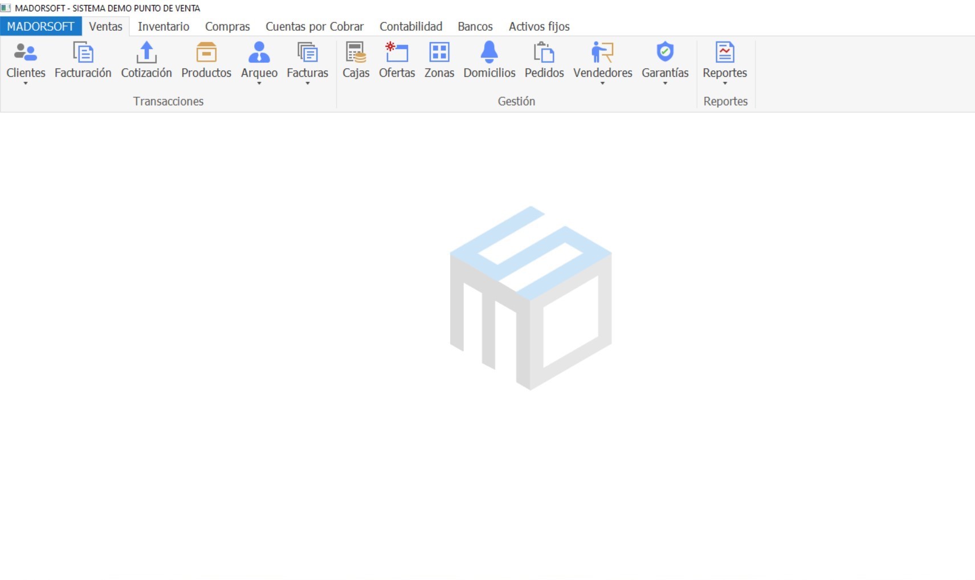Switch to the Activos fijos tab
975x580 pixels.
[539, 27]
